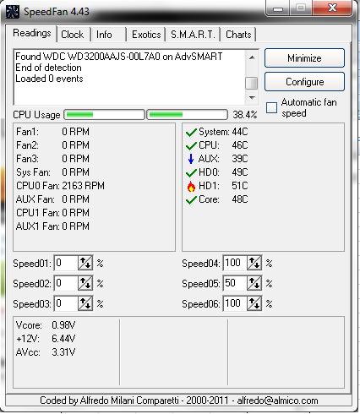Click the green check icon next to HD0

(191, 172)
